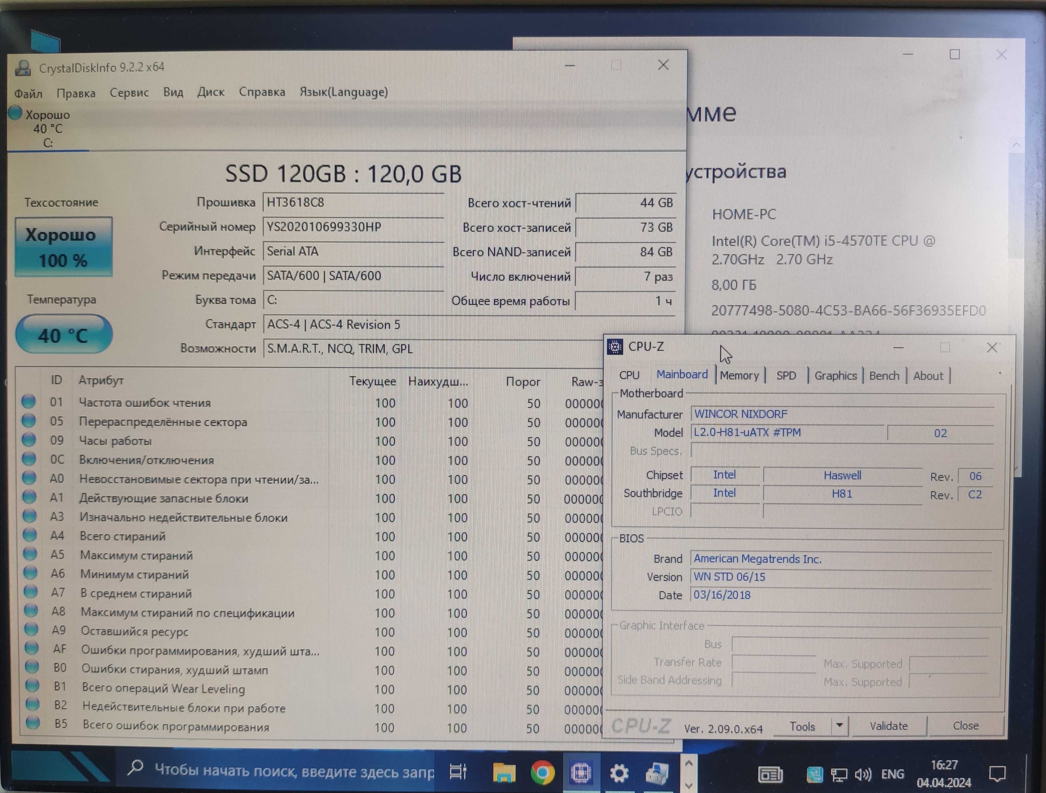Screen dimensions: 1046x793
Task: Select the Manufacturer field WINCOR NIXDORF
Action: (842, 414)
